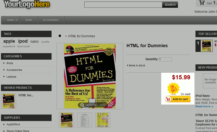Click HTML for Dummies breadcrumb text
The image size is (217, 132).
pyautogui.click(x=82, y=36)
